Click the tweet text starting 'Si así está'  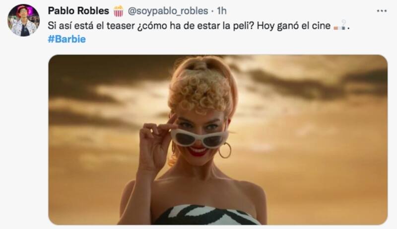[x=199, y=26]
